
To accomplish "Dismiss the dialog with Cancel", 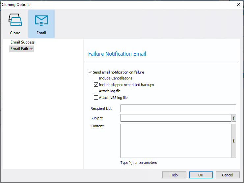I will point(227,175).
